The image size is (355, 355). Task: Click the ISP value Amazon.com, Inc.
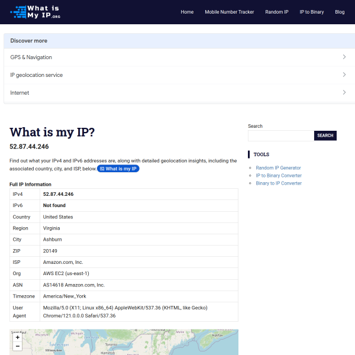[63, 262]
